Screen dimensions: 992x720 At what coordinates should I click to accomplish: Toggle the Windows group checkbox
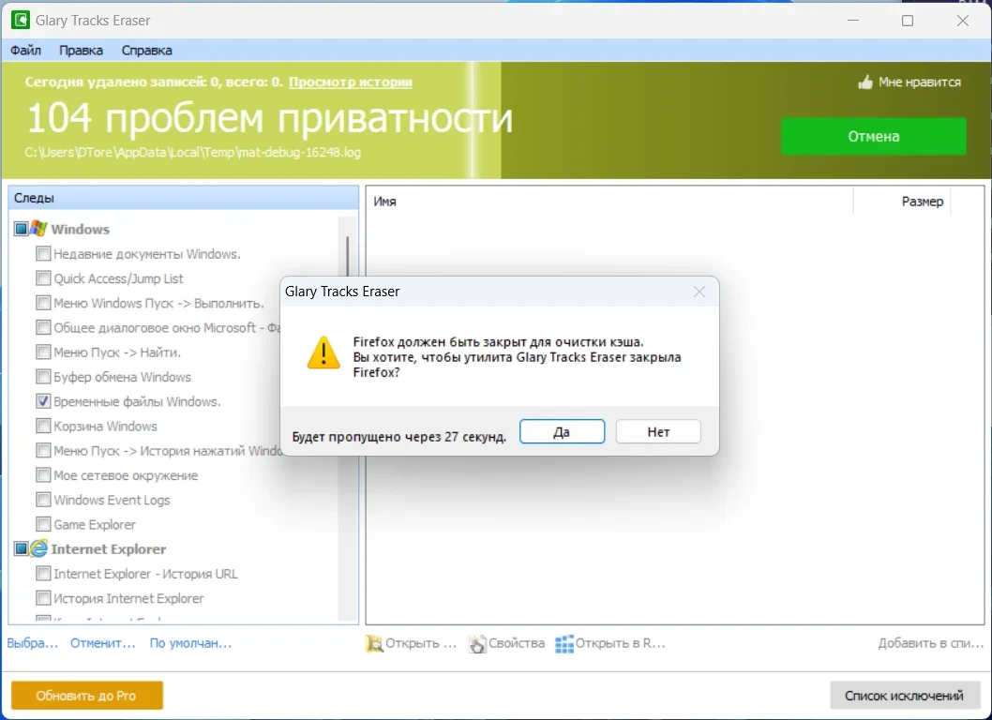pyautogui.click(x=21, y=229)
